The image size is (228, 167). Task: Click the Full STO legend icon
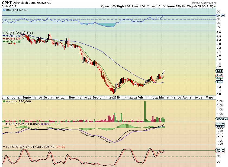pos(4,147)
